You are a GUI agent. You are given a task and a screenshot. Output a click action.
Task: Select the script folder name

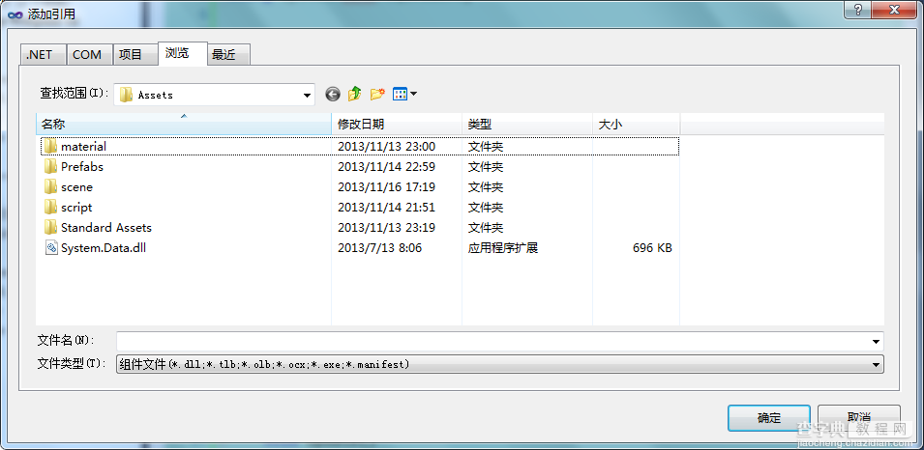tap(76, 207)
